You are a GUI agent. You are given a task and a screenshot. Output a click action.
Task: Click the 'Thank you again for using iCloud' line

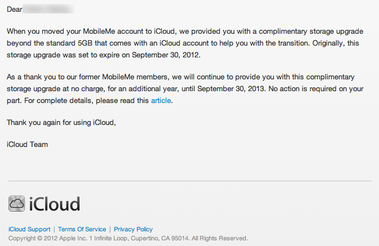(61, 123)
